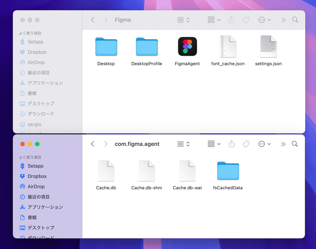This screenshot has width=316, height=249.
Task: Expand toolbar overflow chevrons in Figma window
Action: pyautogui.click(x=283, y=20)
